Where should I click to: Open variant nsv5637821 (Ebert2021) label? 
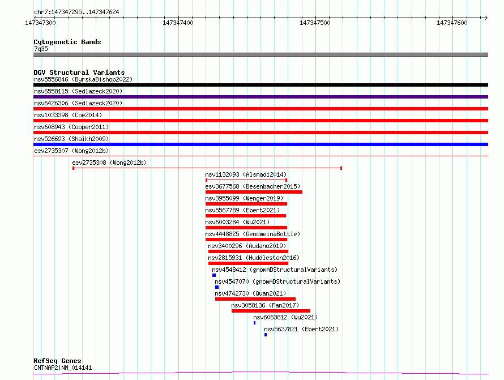(301, 329)
